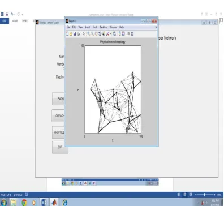Open MATLAB from the Windows taskbar
224x206 pixels.
[x=54, y=202]
